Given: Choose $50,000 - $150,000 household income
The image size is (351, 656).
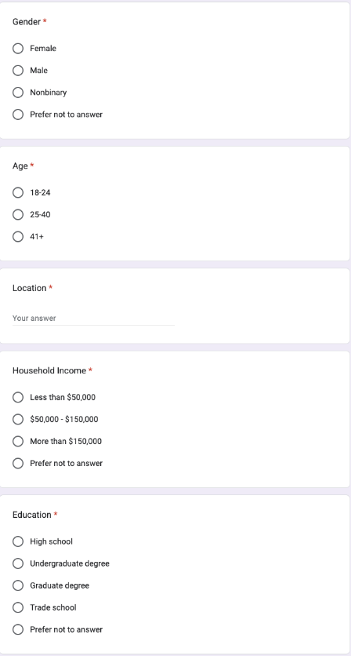Looking at the screenshot, I should (18, 419).
